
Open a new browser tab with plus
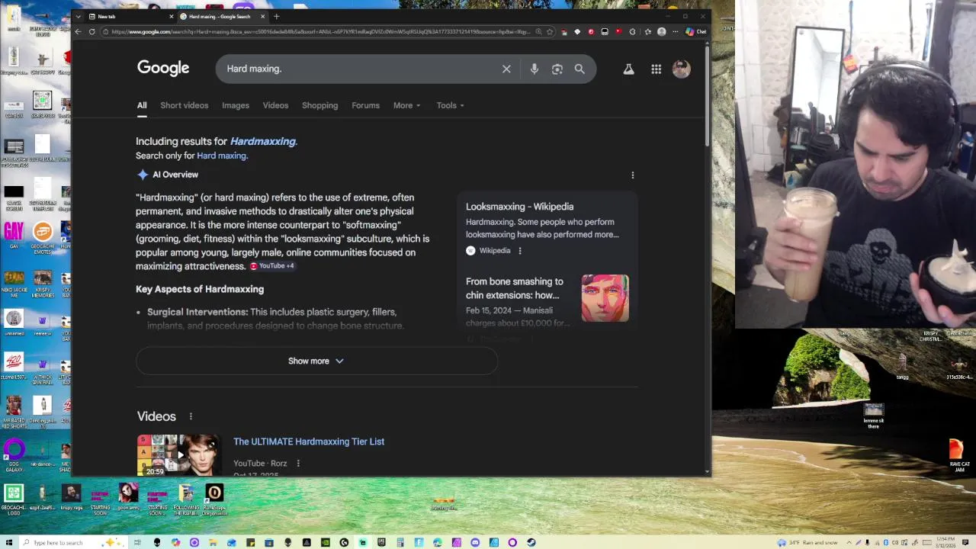pos(276,16)
